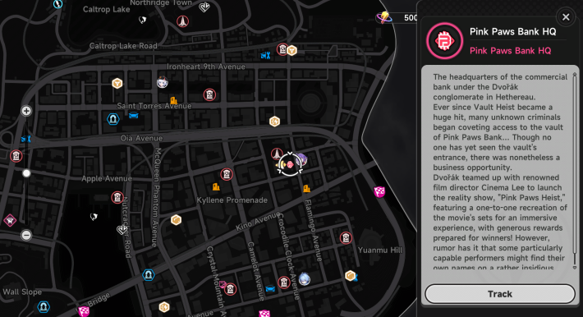Image resolution: width=583 pixels, height=317 pixels.
Task: Click the Yuanmu Hill area label
Action: coord(380,250)
